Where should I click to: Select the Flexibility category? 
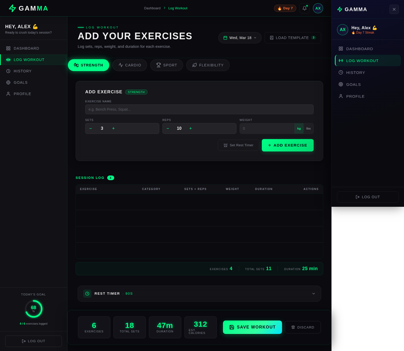pyautogui.click(x=208, y=65)
